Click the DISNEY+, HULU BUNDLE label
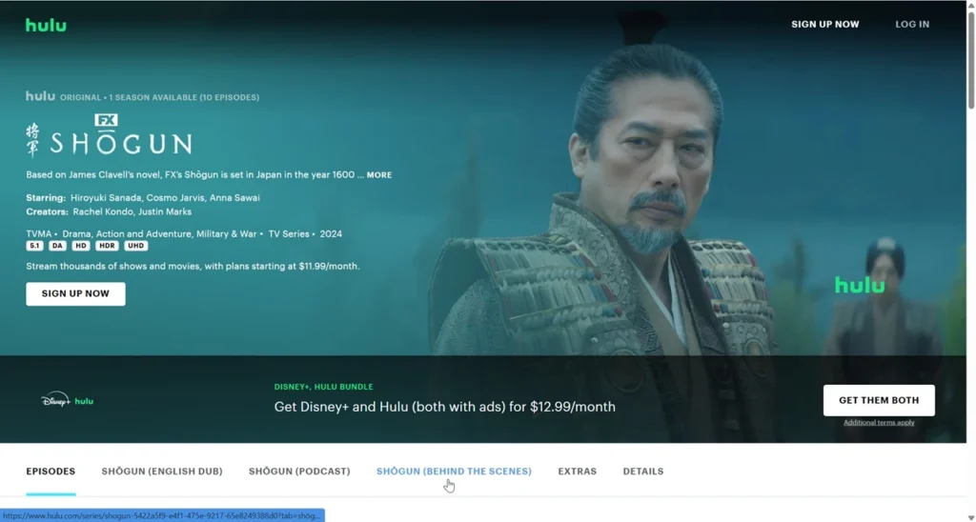The height and width of the screenshot is (522, 976). (324, 387)
